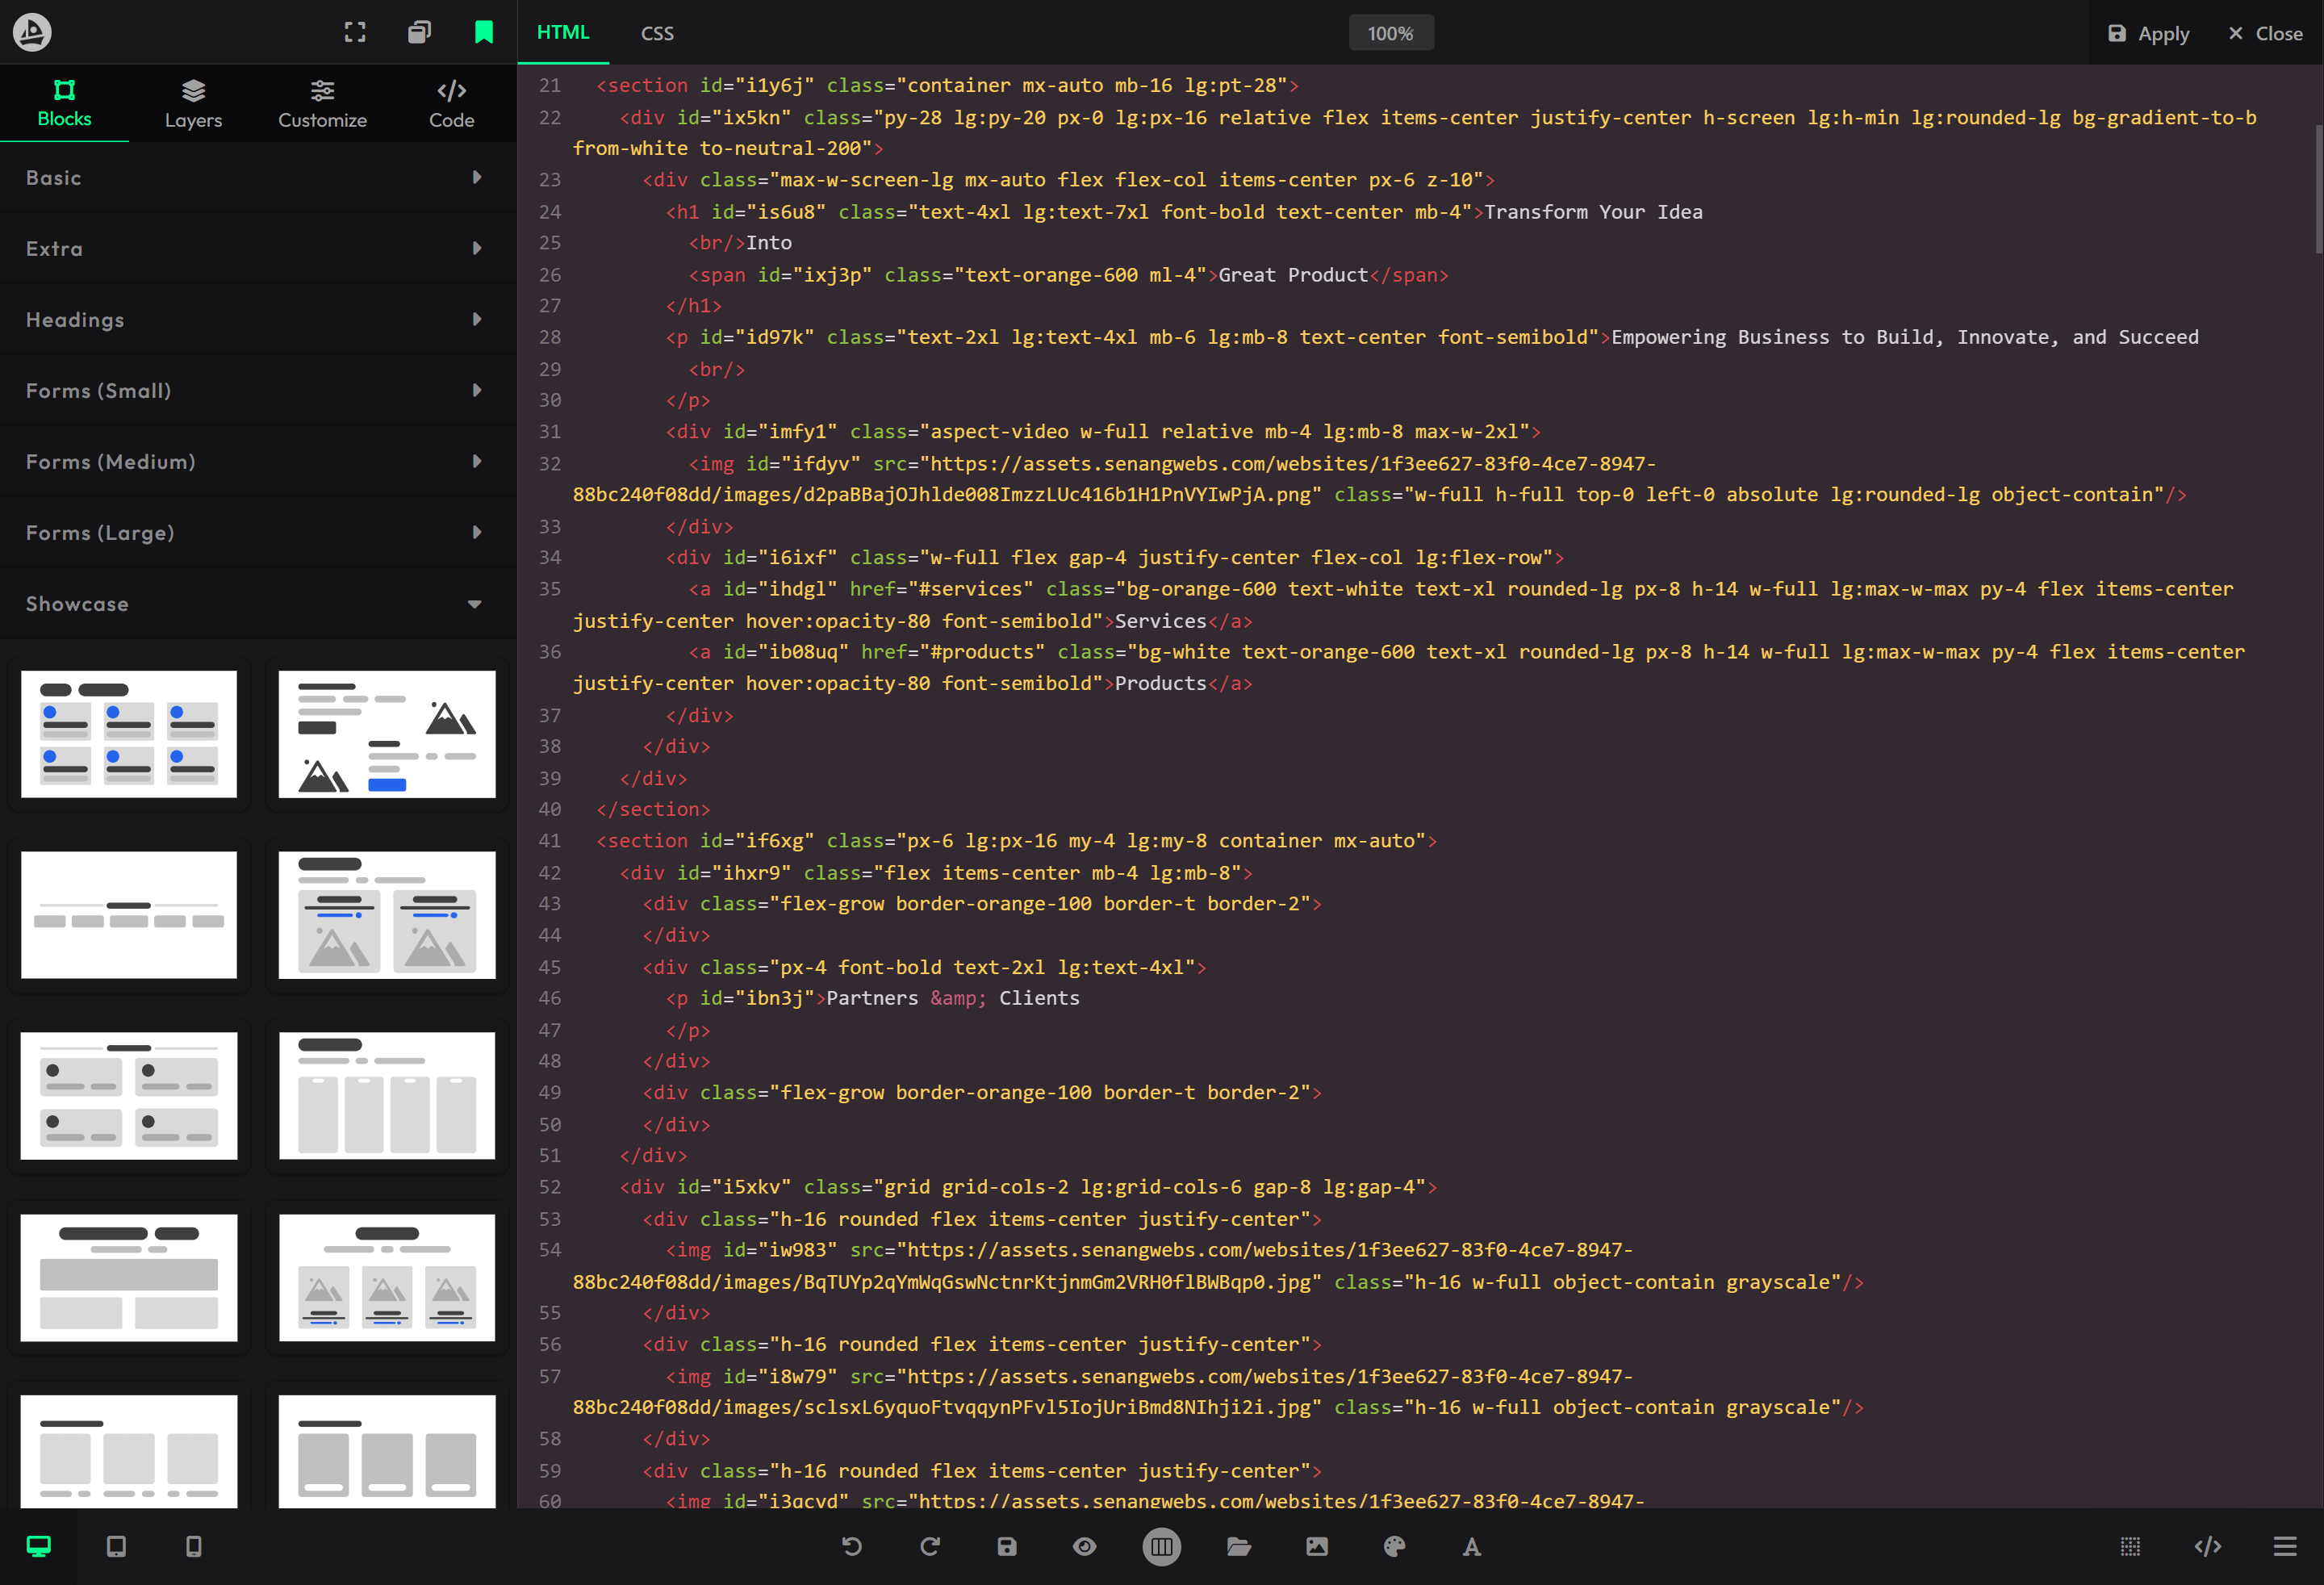The height and width of the screenshot is (1585, 2324).
Task: Select the first Showcase block thumbnail
Action: [129, 734]
